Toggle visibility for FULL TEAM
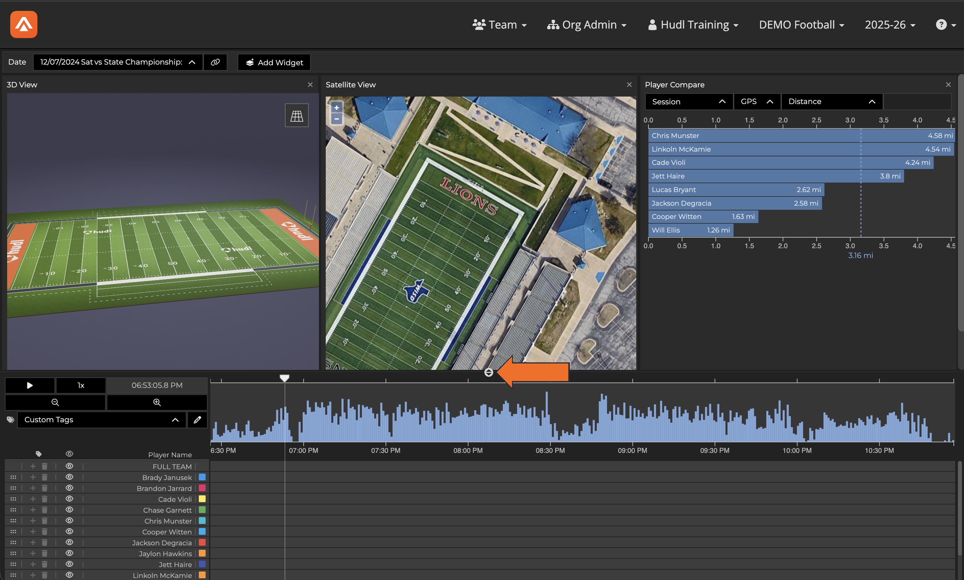Viewport: 964px width, 580px height. (69, 466)
